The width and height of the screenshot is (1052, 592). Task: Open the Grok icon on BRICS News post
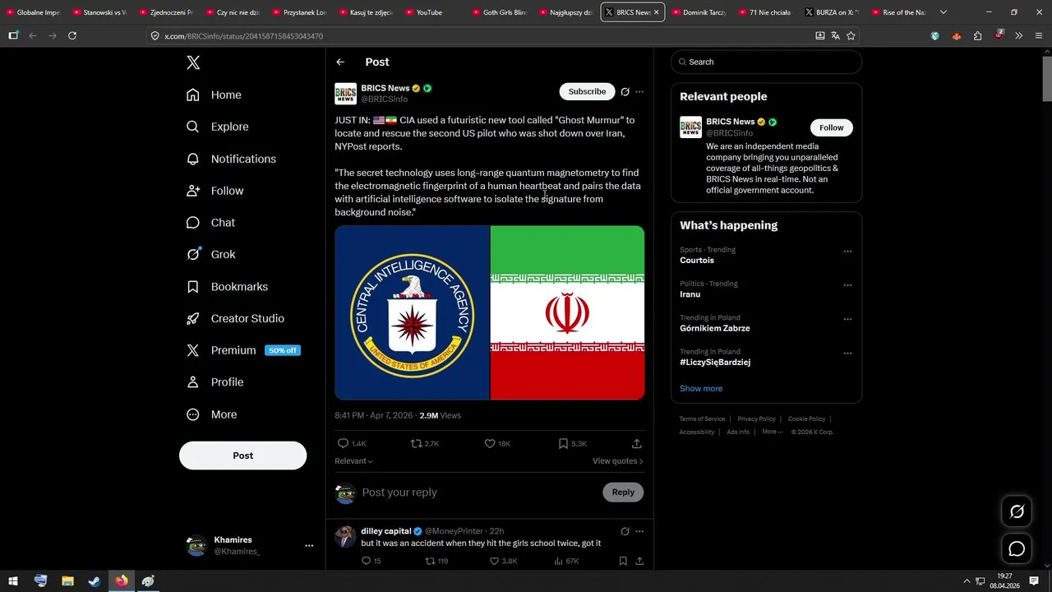[625, 92]
